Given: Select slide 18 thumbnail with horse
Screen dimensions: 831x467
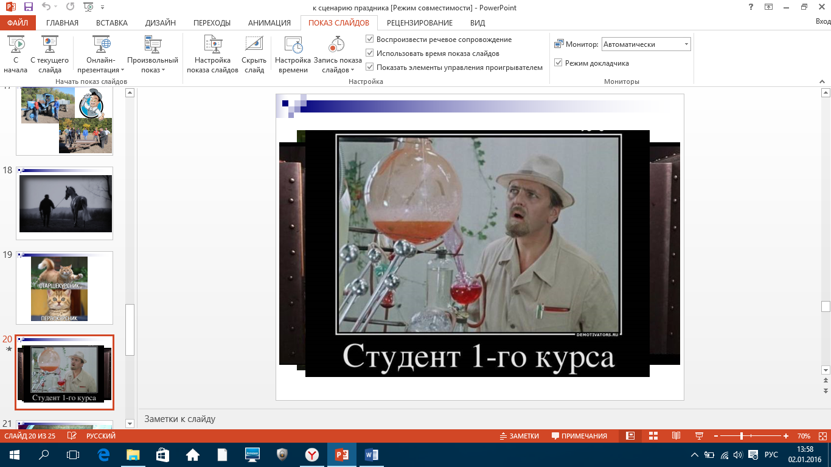Looking at the screenshot, I should (x=64, y=203).
